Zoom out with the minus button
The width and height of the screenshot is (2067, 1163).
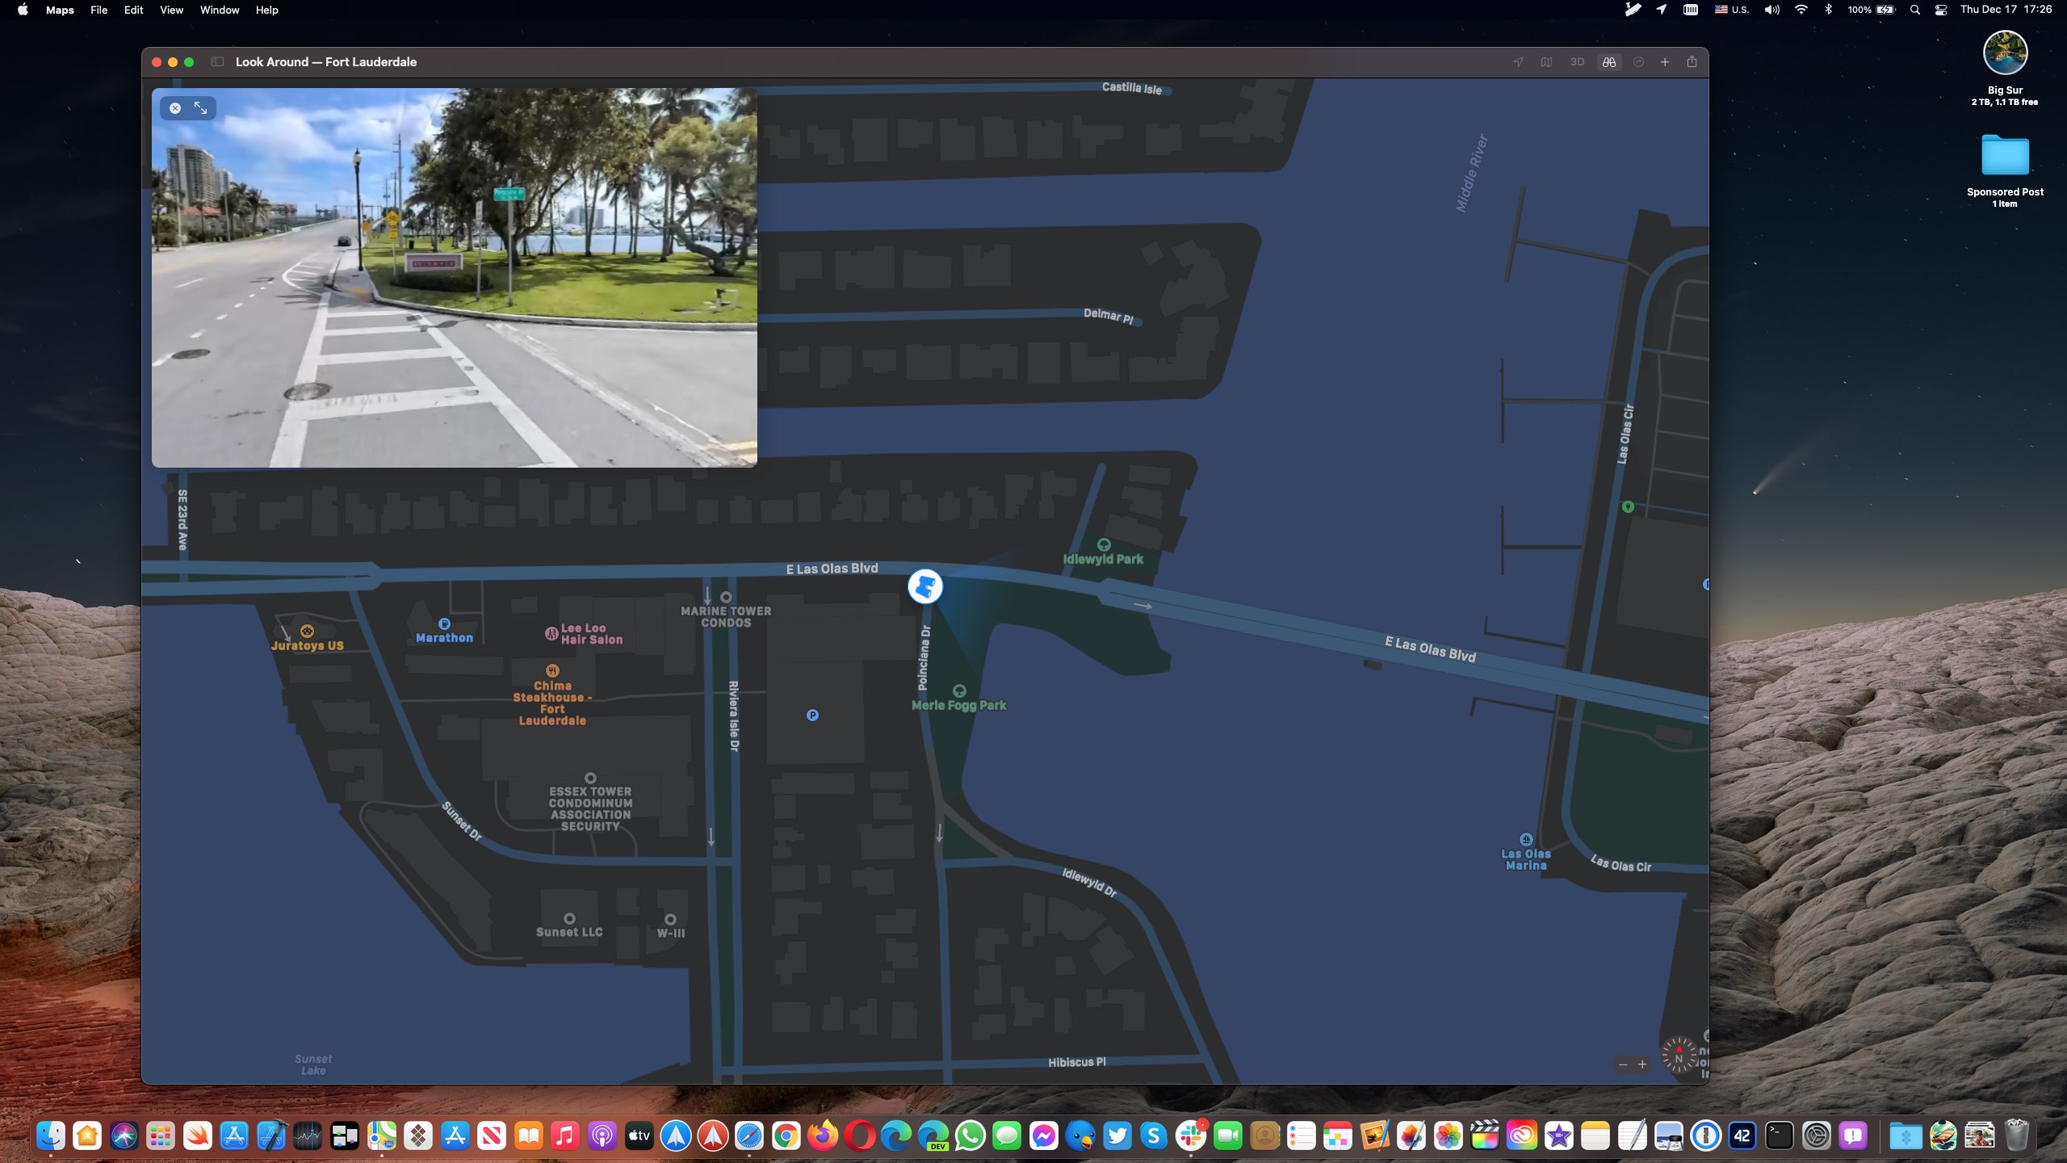pos(1623,1064)
